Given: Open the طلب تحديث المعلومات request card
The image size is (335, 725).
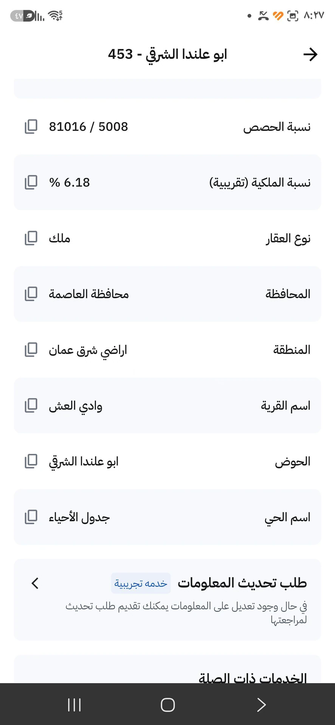Looking at the screenshot, I should coord(167,600).
